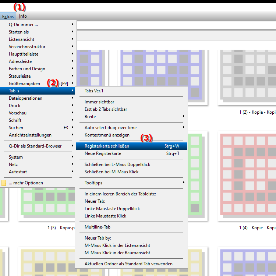
Task: Open the Info menu
Action: point(23,16)
